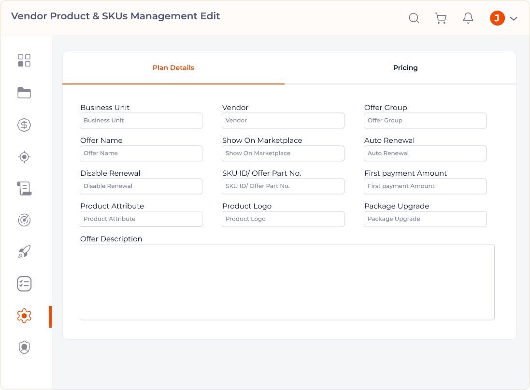Click the 'Show On Marketplace' label above its field
The width and height of the screenshot is (530, 390).
[x=262, y=140]
